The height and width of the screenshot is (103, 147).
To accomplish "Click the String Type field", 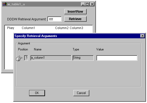I will 83,58.
